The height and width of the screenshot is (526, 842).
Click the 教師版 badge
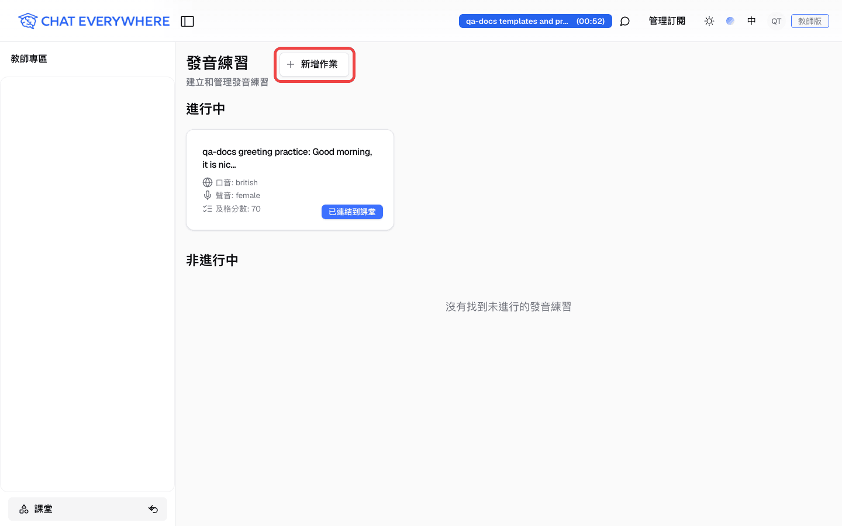(810, 21)
